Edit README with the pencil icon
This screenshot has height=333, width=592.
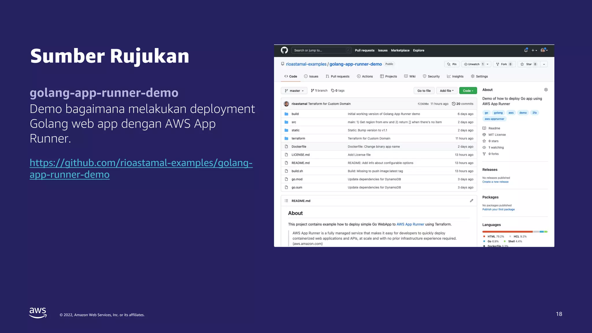point(471,201)
